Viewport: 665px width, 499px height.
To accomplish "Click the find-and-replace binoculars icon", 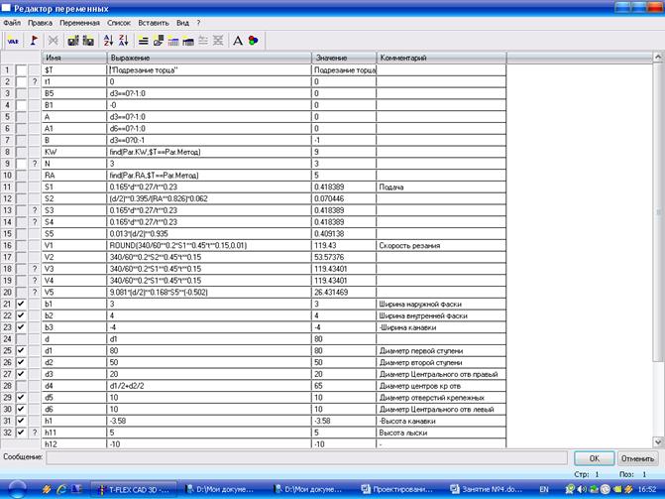I will tap(88, 41).
